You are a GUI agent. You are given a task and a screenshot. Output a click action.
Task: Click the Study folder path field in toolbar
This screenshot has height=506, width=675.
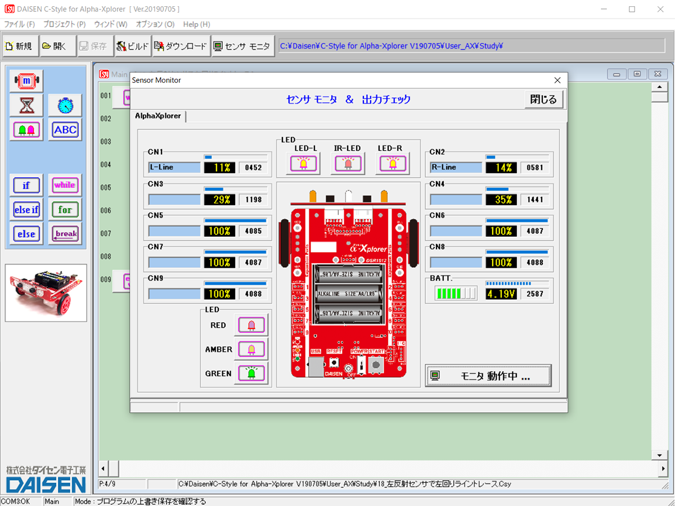coord(472,46)
